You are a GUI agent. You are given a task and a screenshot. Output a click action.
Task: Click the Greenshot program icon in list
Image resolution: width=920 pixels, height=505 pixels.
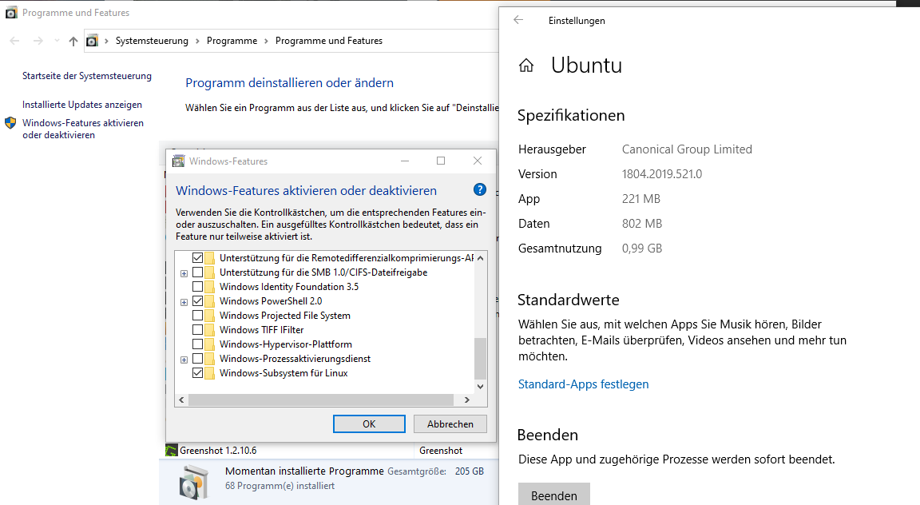tap(172, 451)
